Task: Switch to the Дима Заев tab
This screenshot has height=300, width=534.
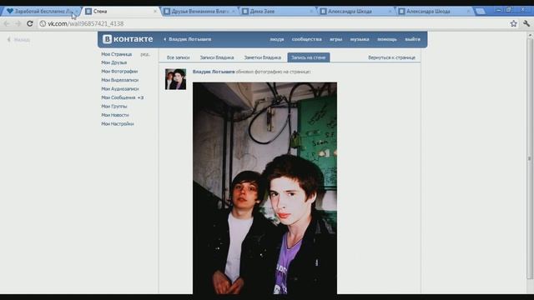Action: [x=278, y=11]
